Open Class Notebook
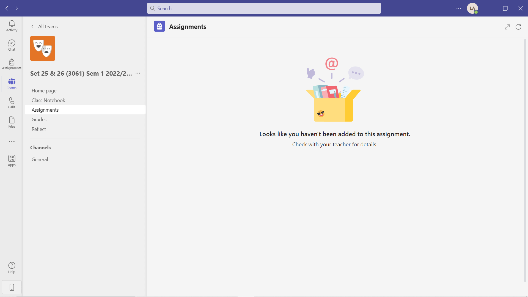 tap(85, 100)
